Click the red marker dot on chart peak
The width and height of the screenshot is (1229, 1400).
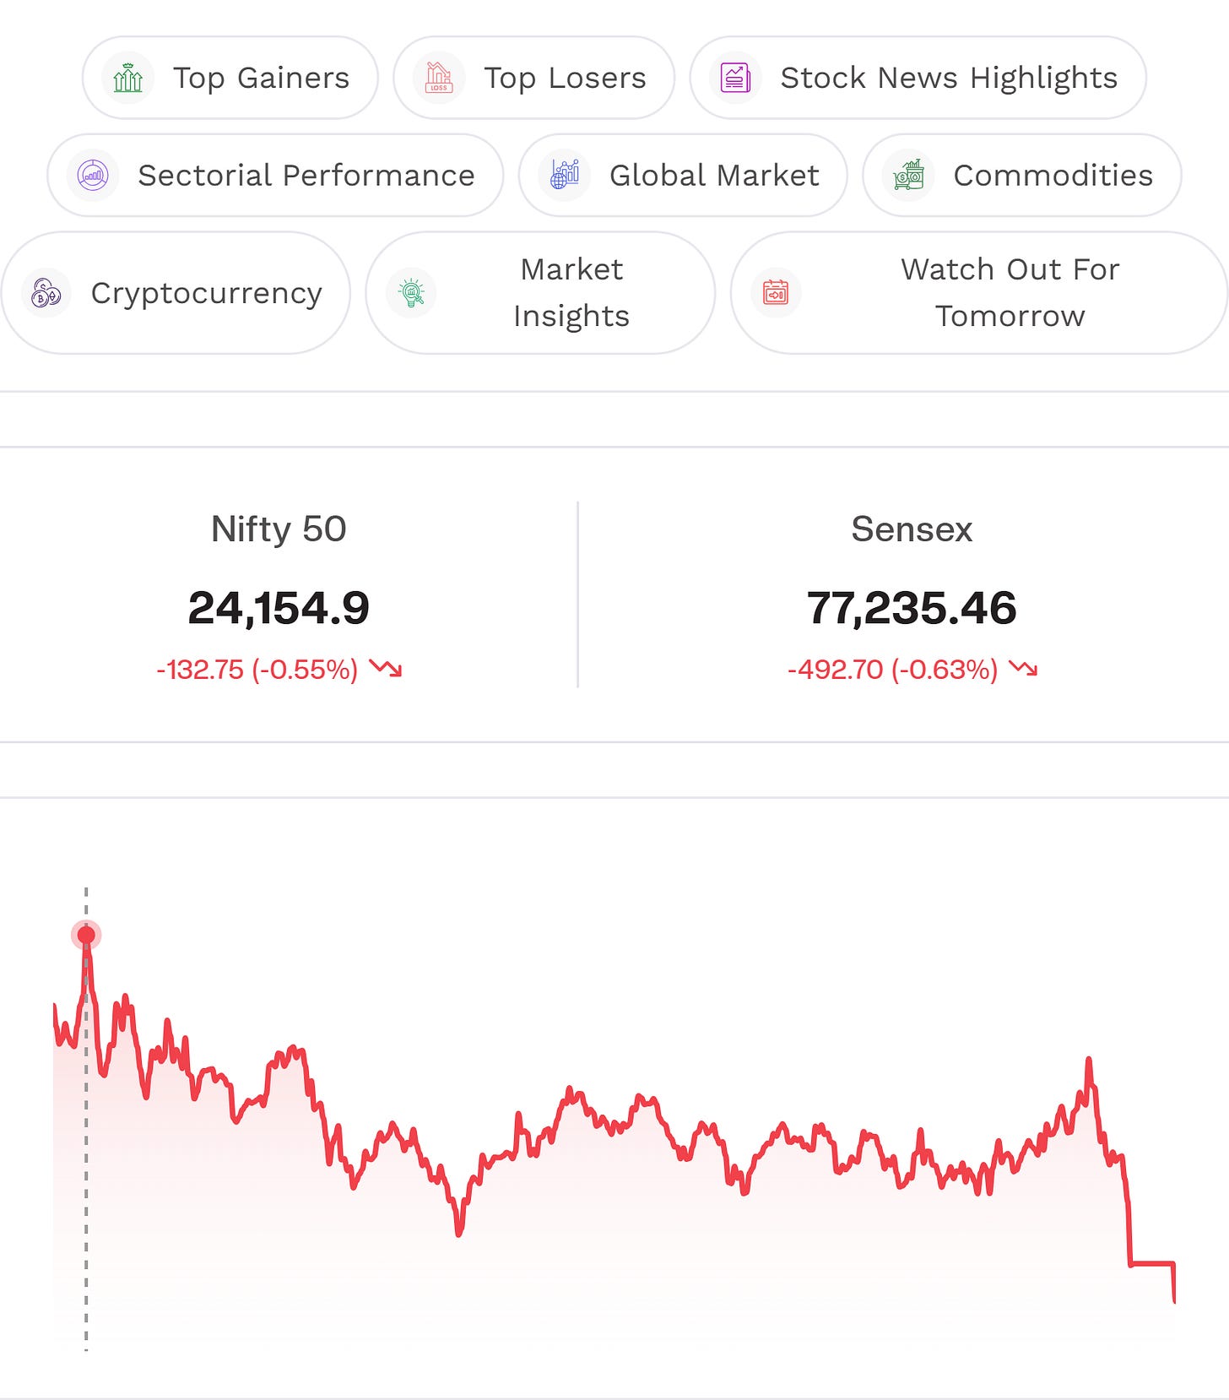(x=86, y=935)
